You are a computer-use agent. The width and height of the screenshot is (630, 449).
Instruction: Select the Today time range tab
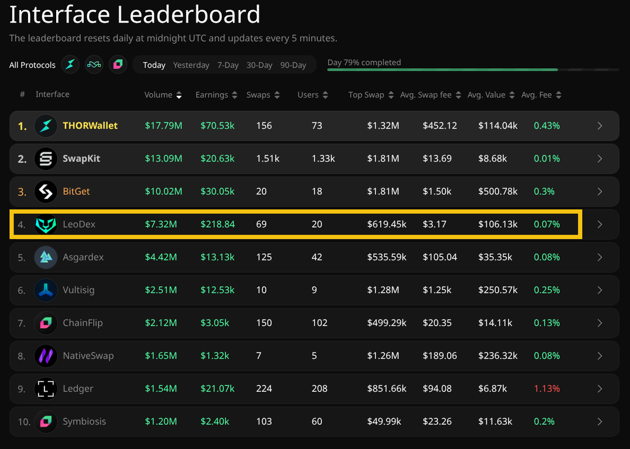(x=154, y=65)
